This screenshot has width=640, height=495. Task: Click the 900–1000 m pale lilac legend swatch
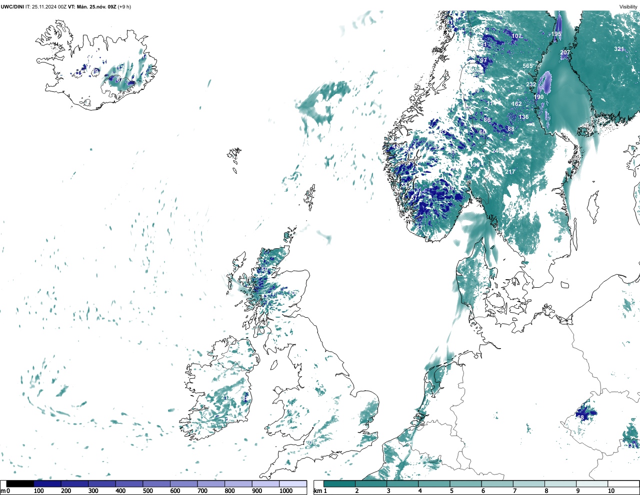tap(265, 484)
